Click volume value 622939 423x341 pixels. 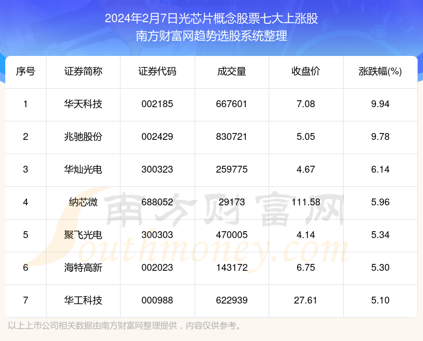[x=232, y=300]
